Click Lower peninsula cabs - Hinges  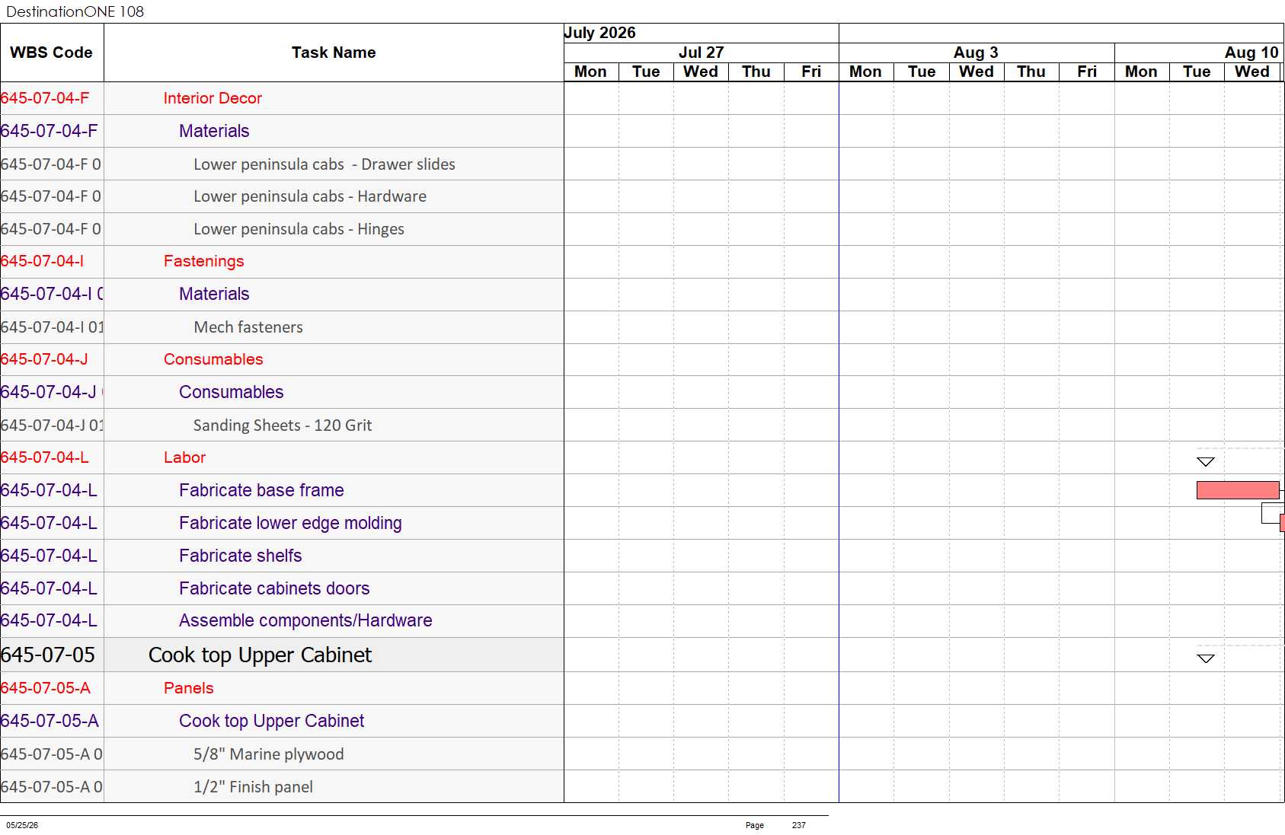(x=299, y=229)
